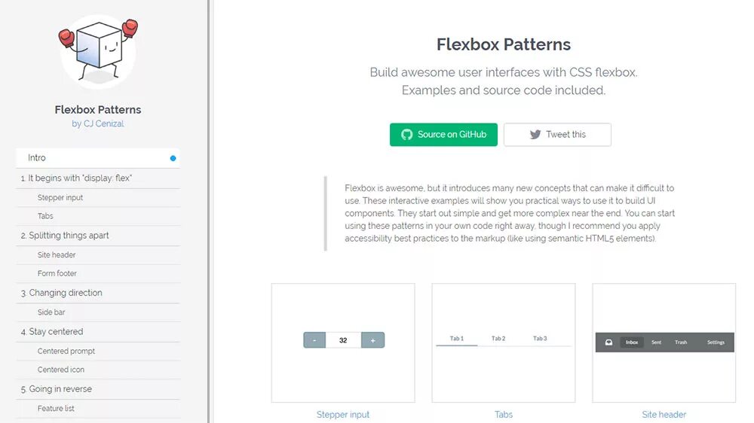Open the Site header caption link
Viewport: 754px width, 423px height.
coord(664,415)
